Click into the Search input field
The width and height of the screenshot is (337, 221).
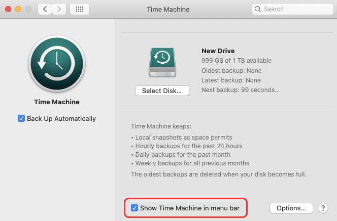tap(293, 9)
